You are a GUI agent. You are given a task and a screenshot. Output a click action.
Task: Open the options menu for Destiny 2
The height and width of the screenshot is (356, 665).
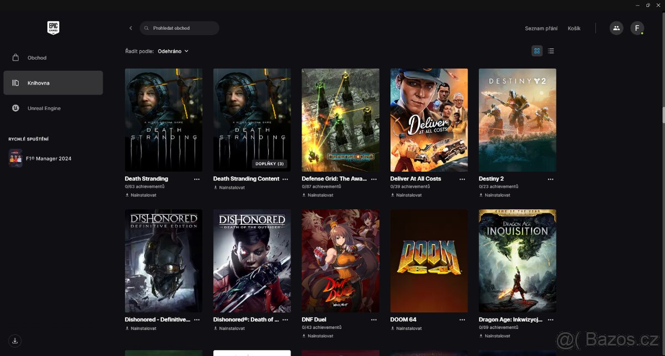(550, 179)
